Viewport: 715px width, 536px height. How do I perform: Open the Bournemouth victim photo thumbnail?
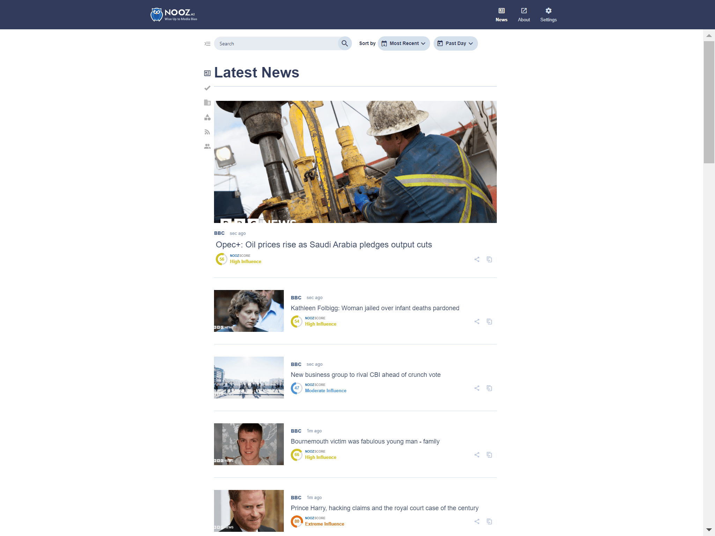pyautogui.click(x=249, y=444)
